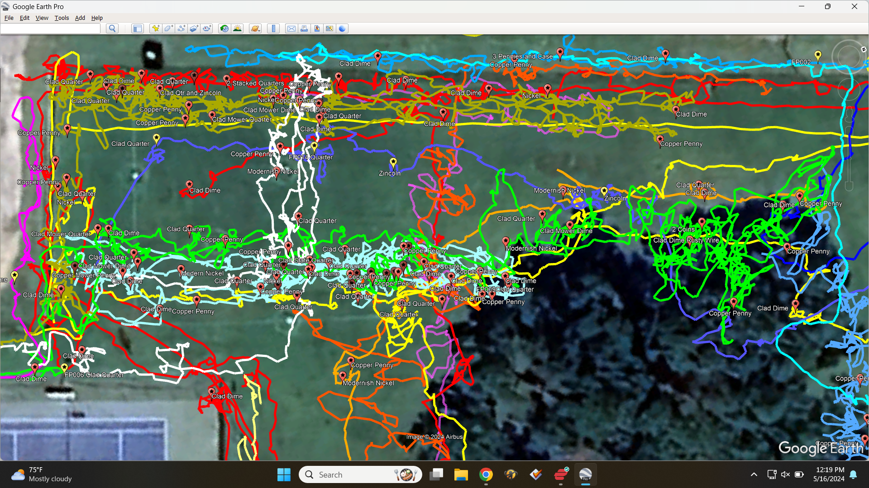Open the Windows Start menu
The height and width of the screenshot is (488, 869).
[284, 474]
